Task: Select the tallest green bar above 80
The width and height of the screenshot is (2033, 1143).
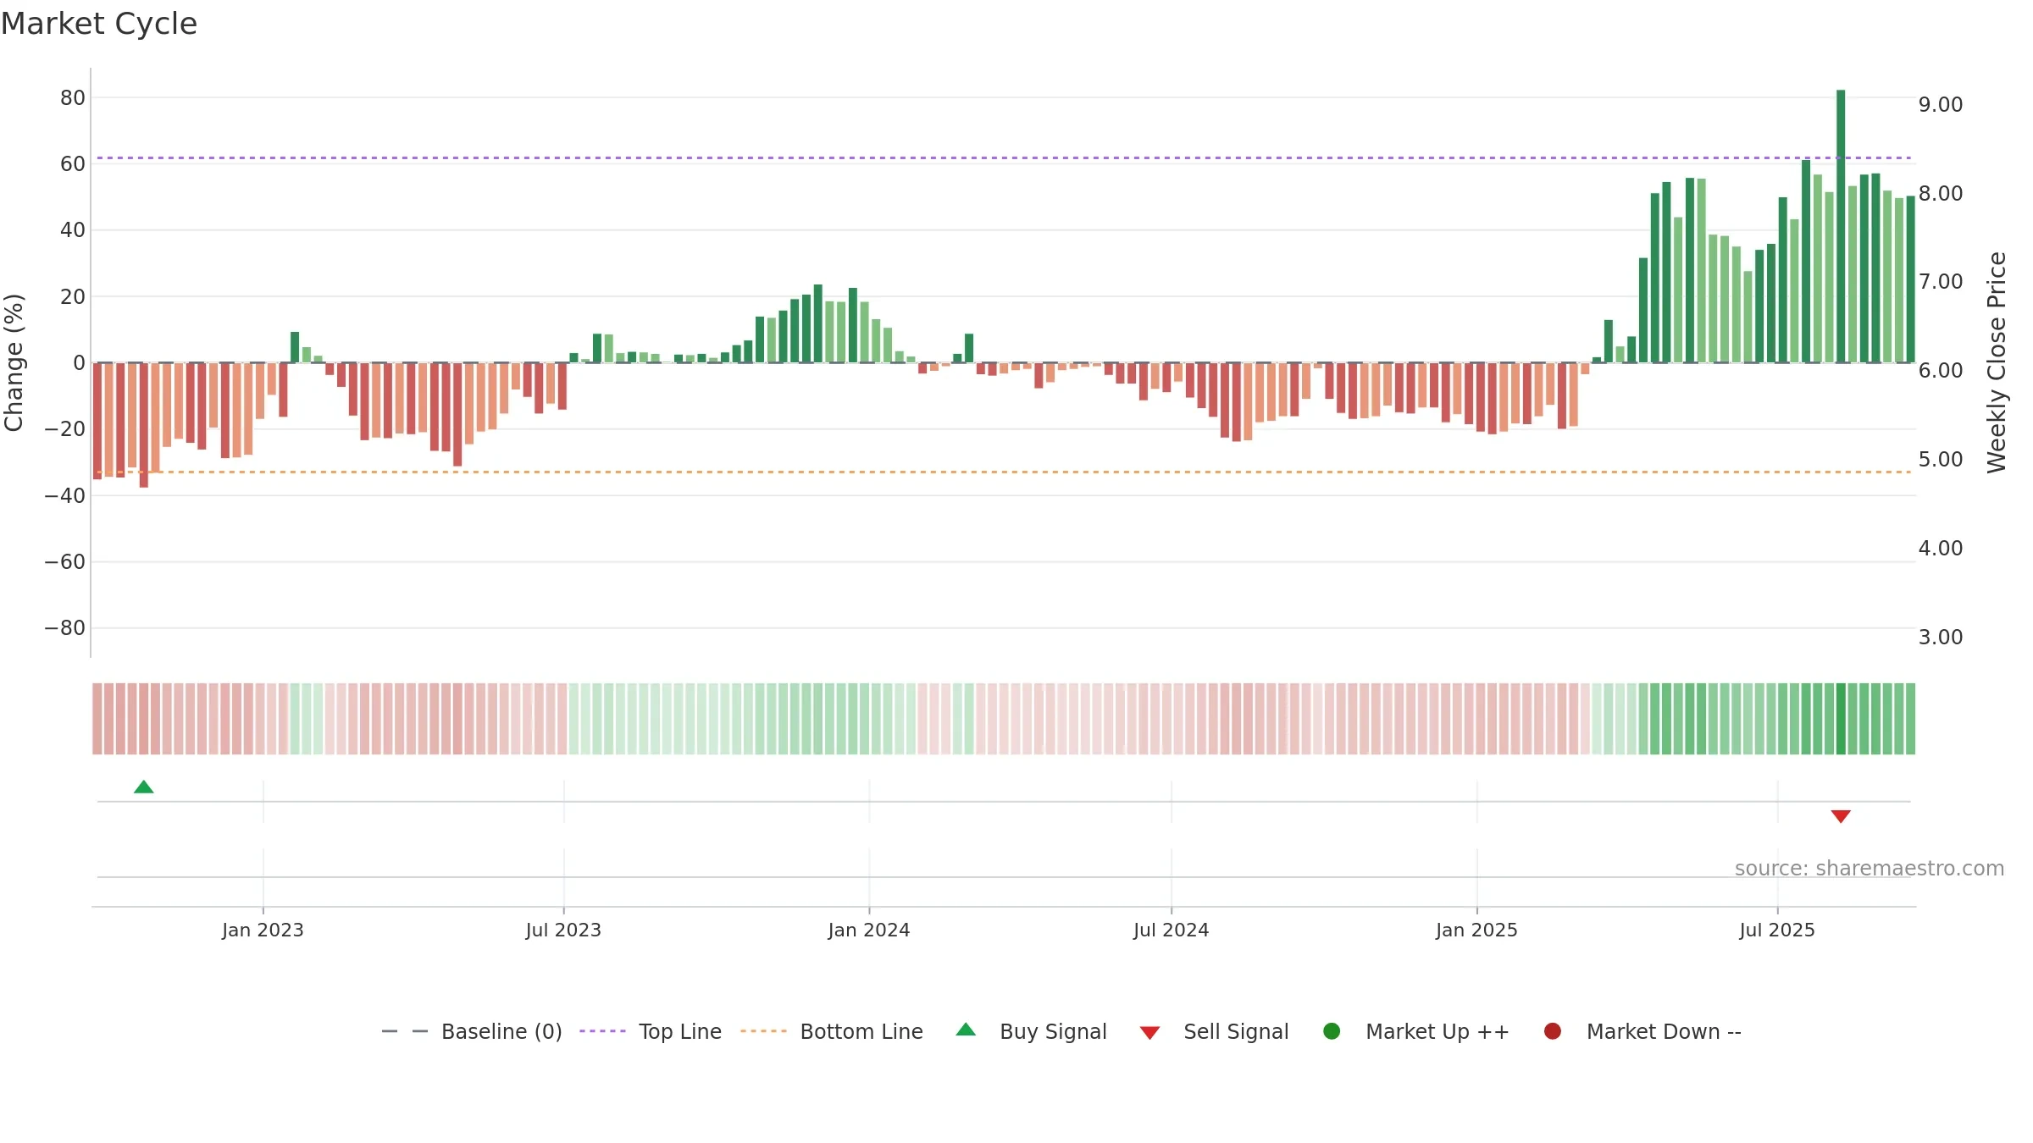Action: (1841, 226)
